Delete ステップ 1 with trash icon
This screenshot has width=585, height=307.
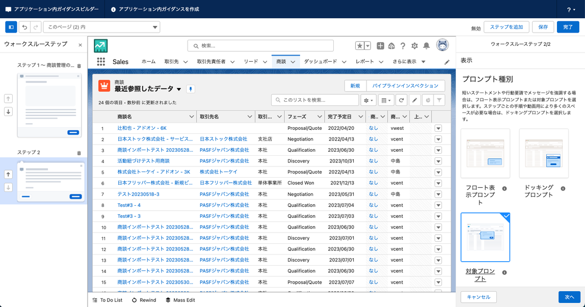coord(79,66)
